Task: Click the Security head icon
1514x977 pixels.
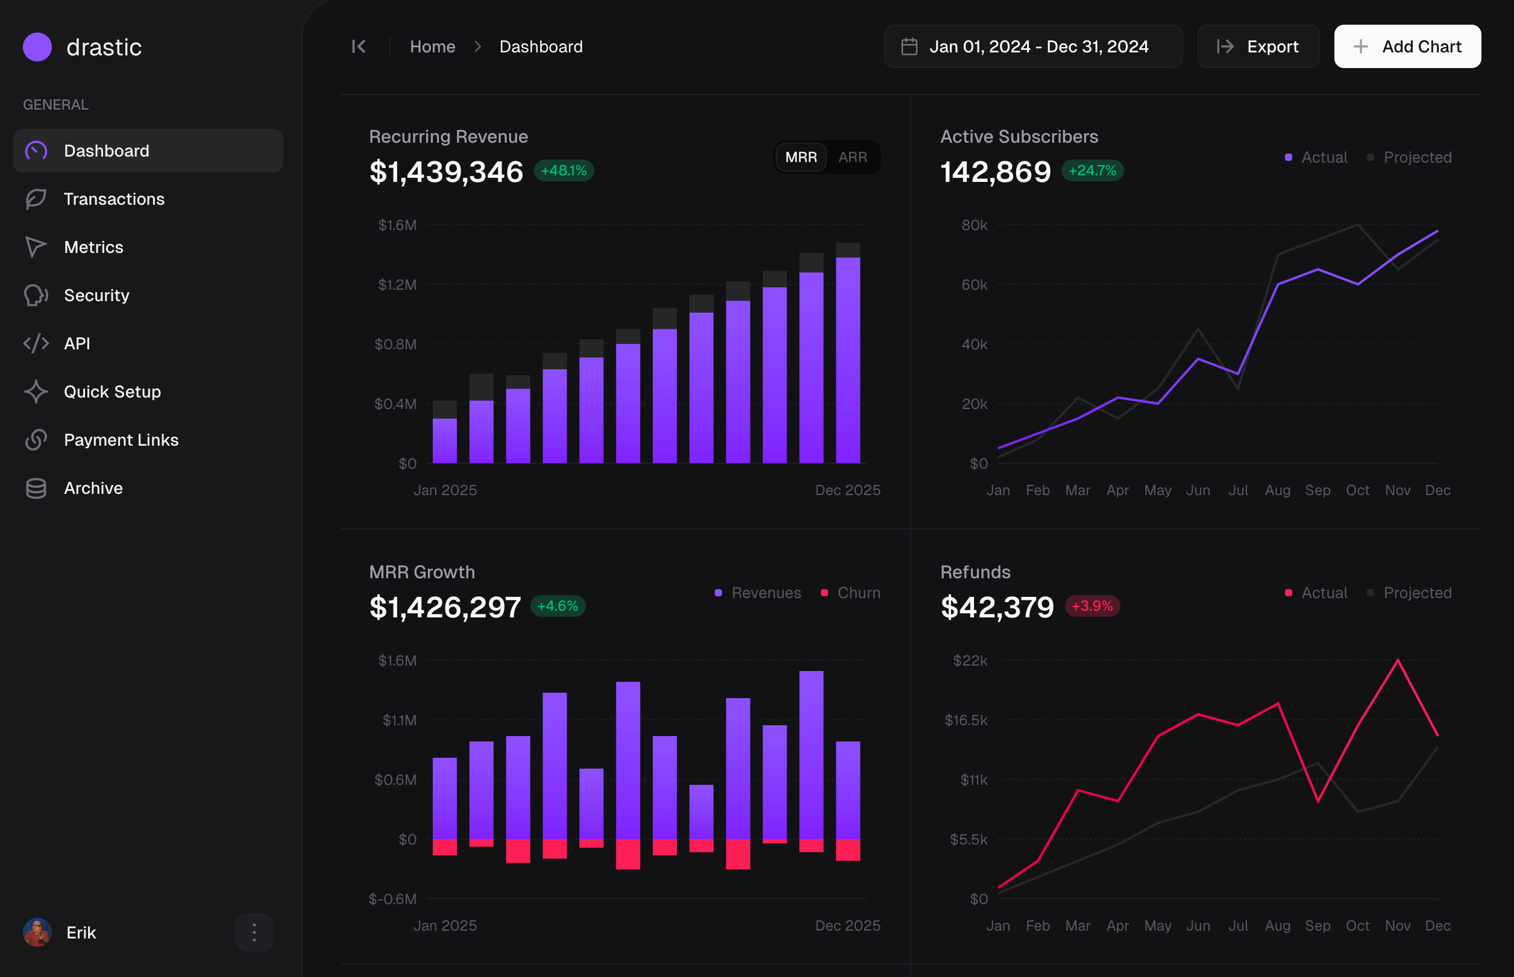Action: [x=36, y=296]
